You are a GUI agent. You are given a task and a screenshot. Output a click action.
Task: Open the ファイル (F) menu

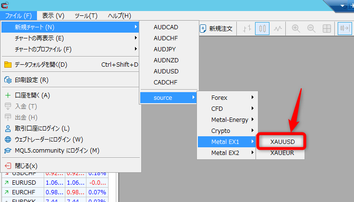point(18,16)
